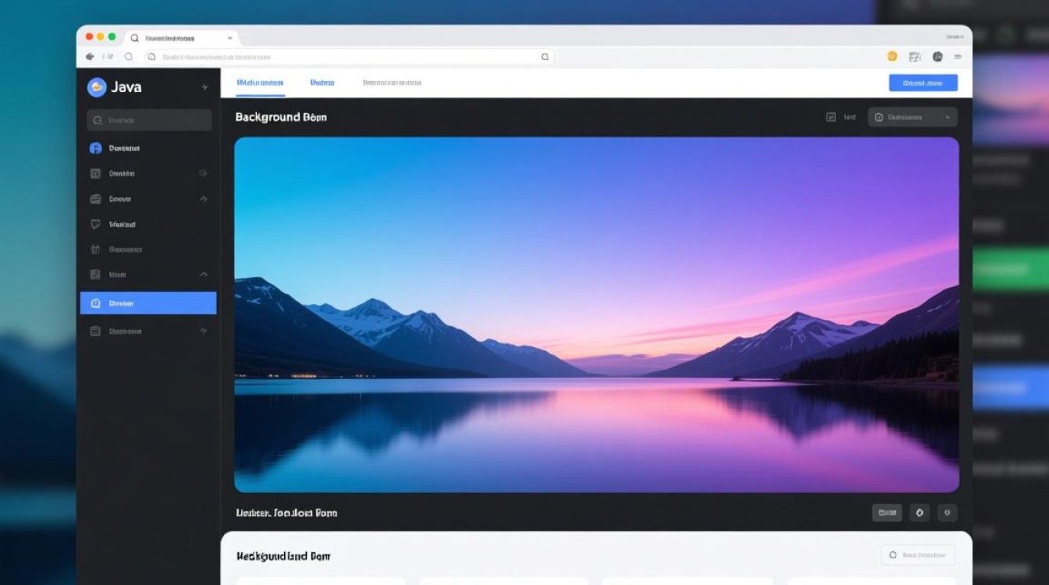Click the browser reload icon
This screenshot has height=585, width=1049.
[x=129, y=57]
